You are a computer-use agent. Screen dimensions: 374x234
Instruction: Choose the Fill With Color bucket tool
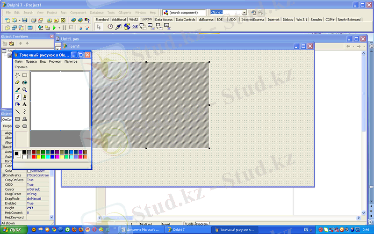coord(25,82)
